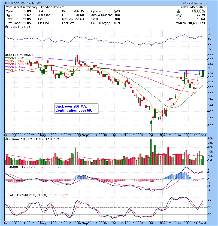Select the EPS value -0.68

80,15
